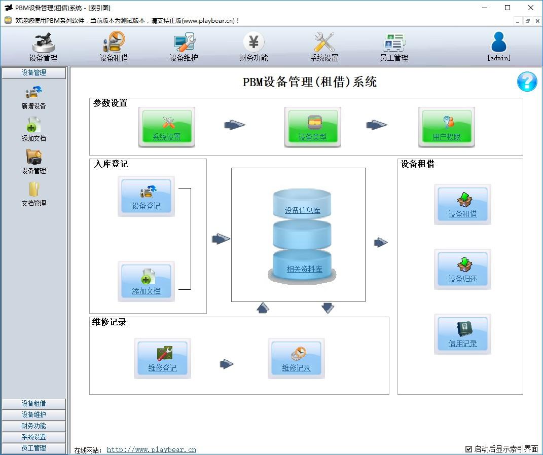The width and height of the screenshot is (543, 455).
Task: Open 系统设置 toolbar wrench icon
Action: point(324,47)
